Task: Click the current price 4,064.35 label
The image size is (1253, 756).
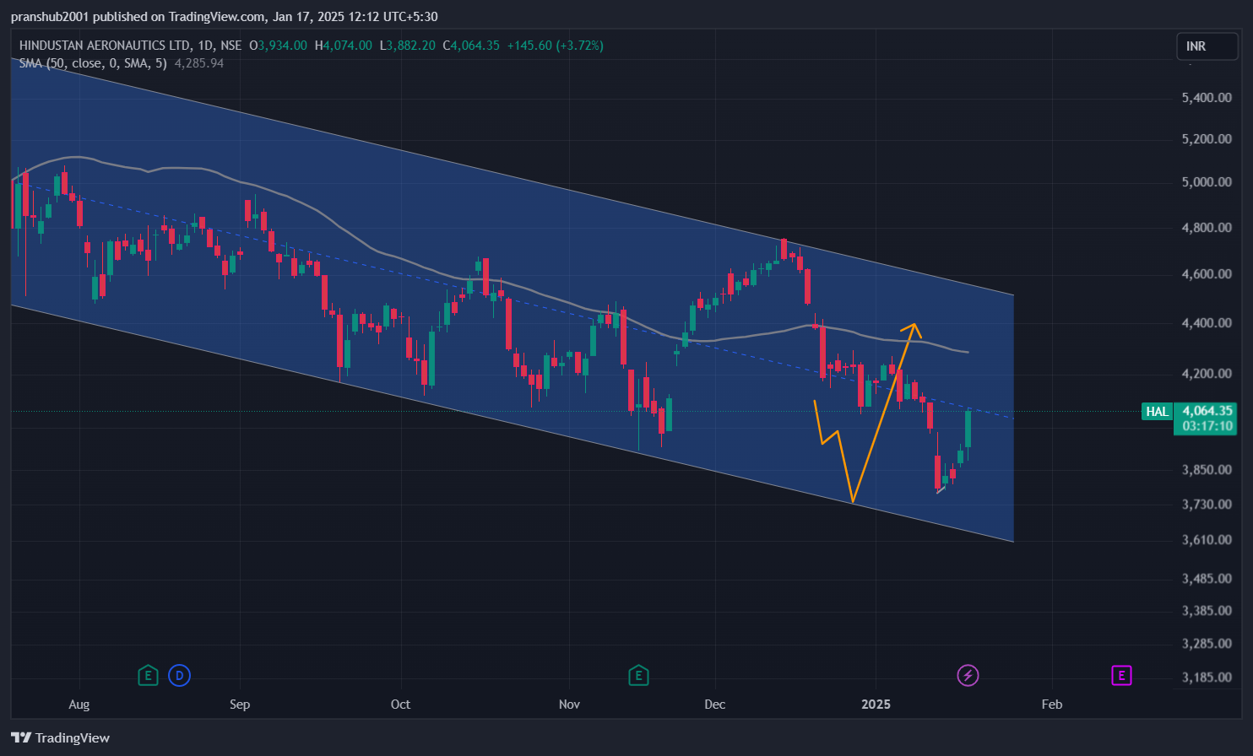Action: point(1207,411)
